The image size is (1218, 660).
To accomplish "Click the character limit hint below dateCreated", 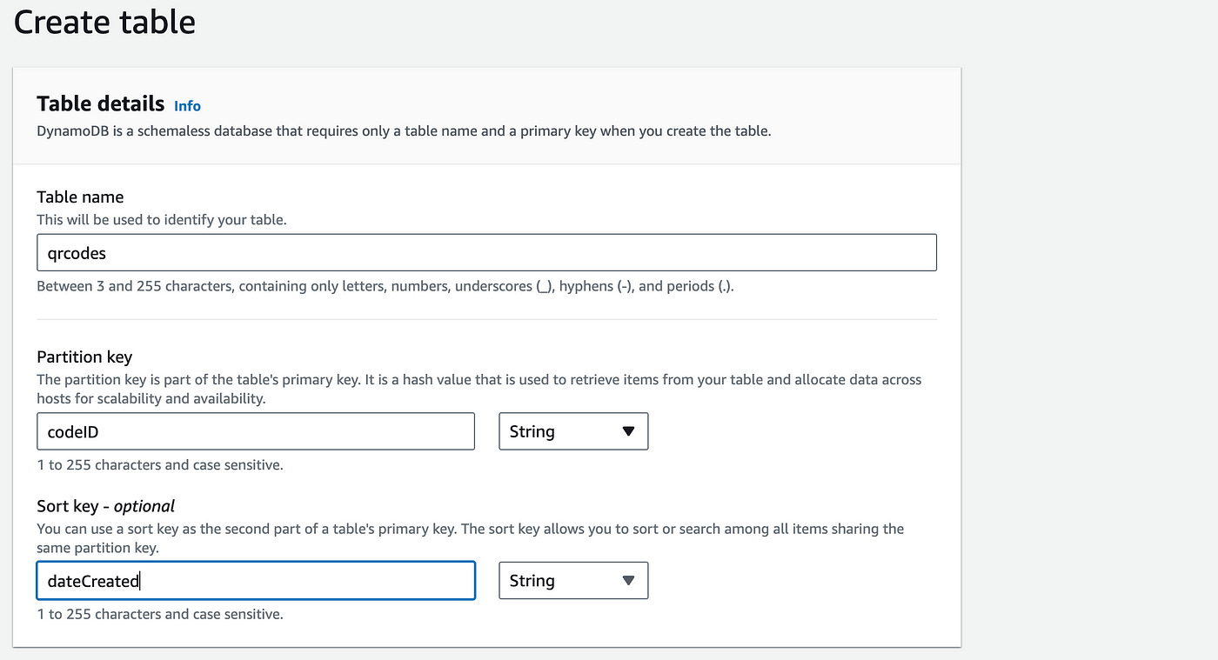I will 159,614.
